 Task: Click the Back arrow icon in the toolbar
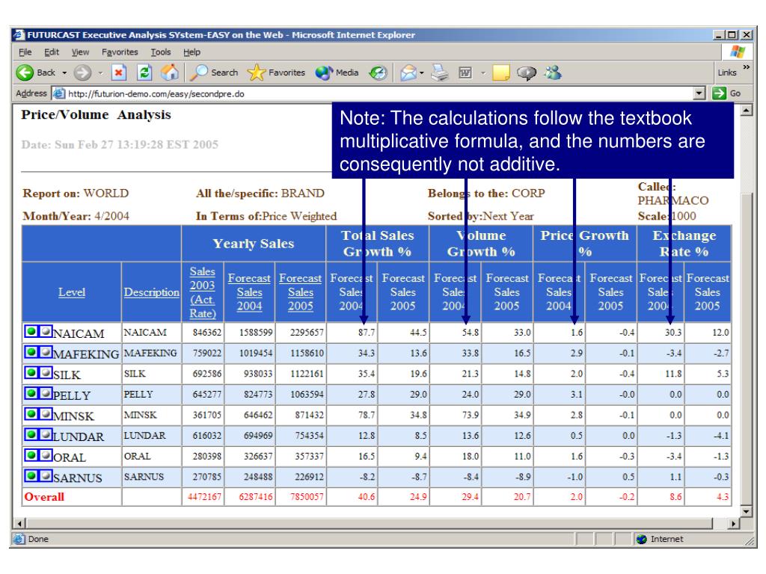tap(25, 72)
